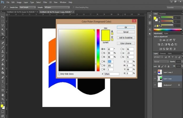Click OK in Color Picker
Screen dimensions: 183x118
(x=126, y=27)
